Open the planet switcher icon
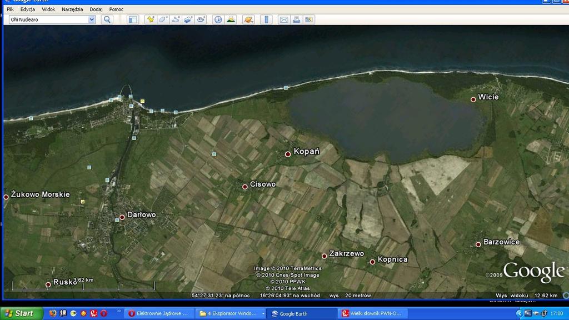Screen dimensions: 569x320 (x=248, y=19)
